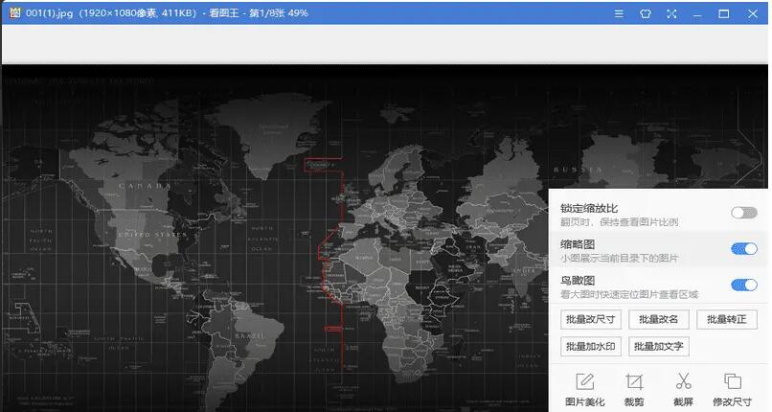This screenshot has width=772, height=412.
Task: Select the 裁剪 crop tool
Action: click(x=633, y=389)
